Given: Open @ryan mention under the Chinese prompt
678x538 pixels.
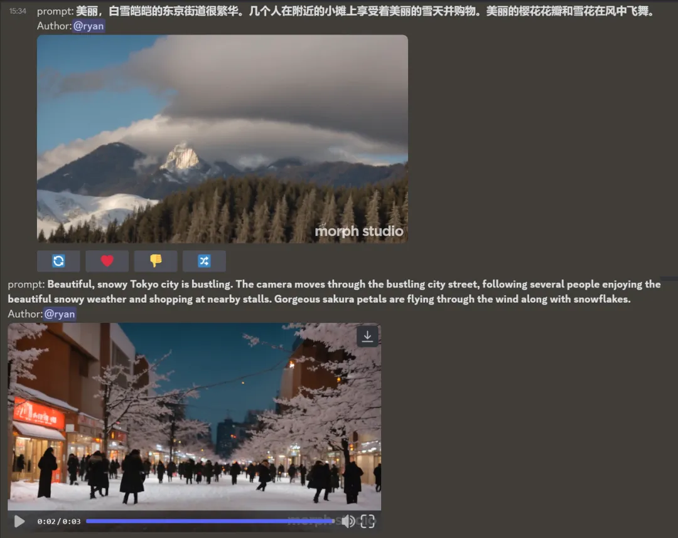Looking at the screenshot, I should 89,26.
